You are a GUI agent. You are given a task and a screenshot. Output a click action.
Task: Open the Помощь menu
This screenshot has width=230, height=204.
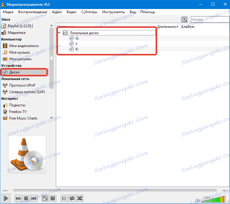148,12
